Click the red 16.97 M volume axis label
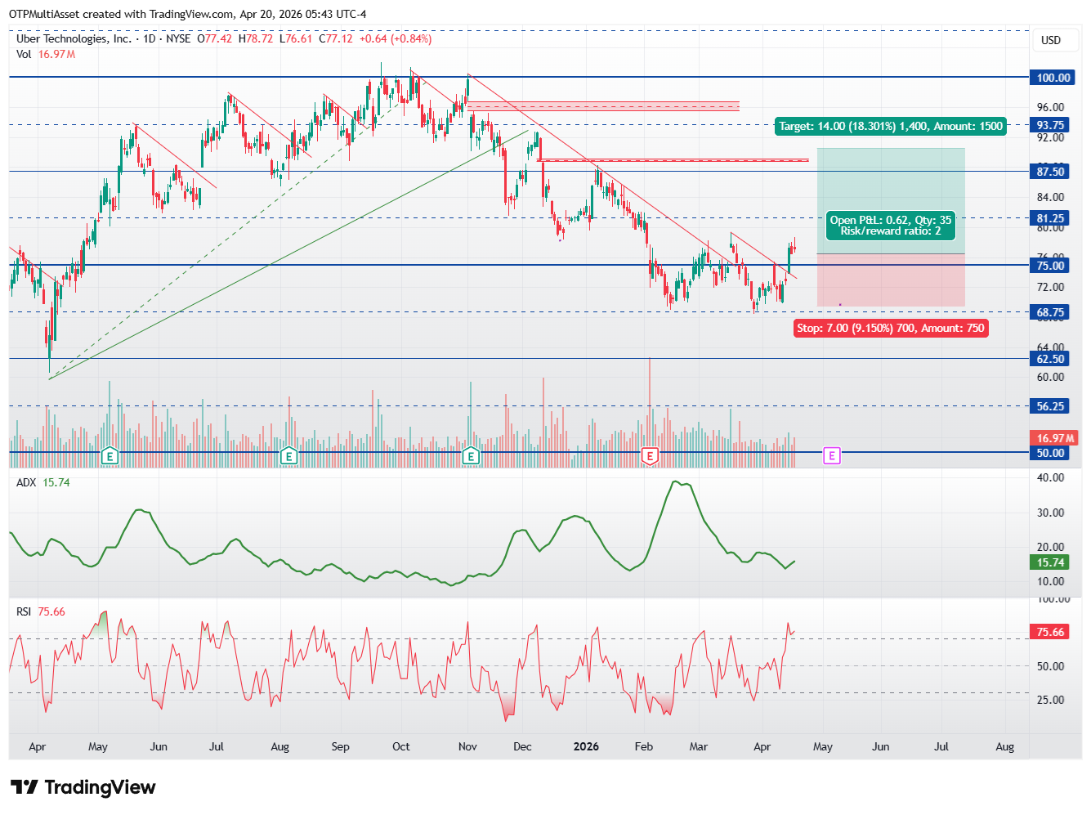 [1056, 438]
